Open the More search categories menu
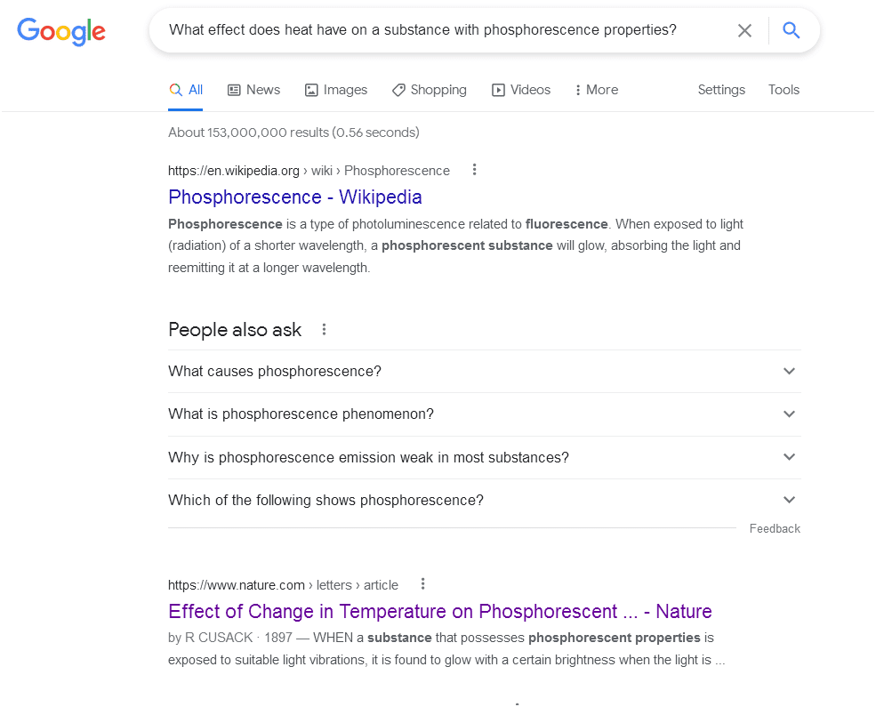The image size is (876, 707). click(596, 90)
